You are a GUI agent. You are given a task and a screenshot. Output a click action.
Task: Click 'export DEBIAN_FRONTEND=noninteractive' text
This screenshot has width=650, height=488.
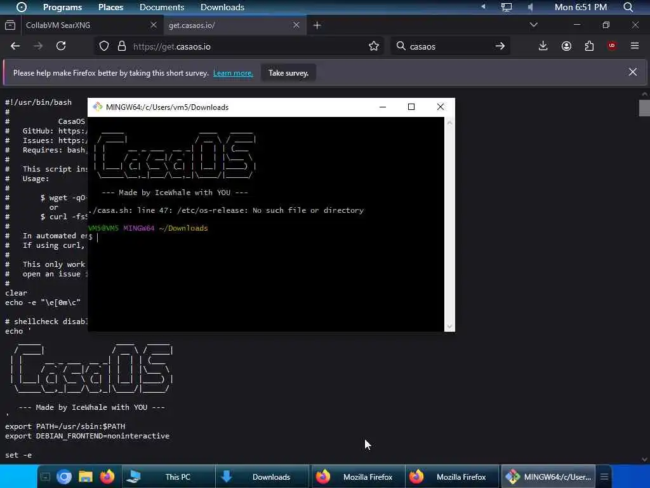(87, 436)
